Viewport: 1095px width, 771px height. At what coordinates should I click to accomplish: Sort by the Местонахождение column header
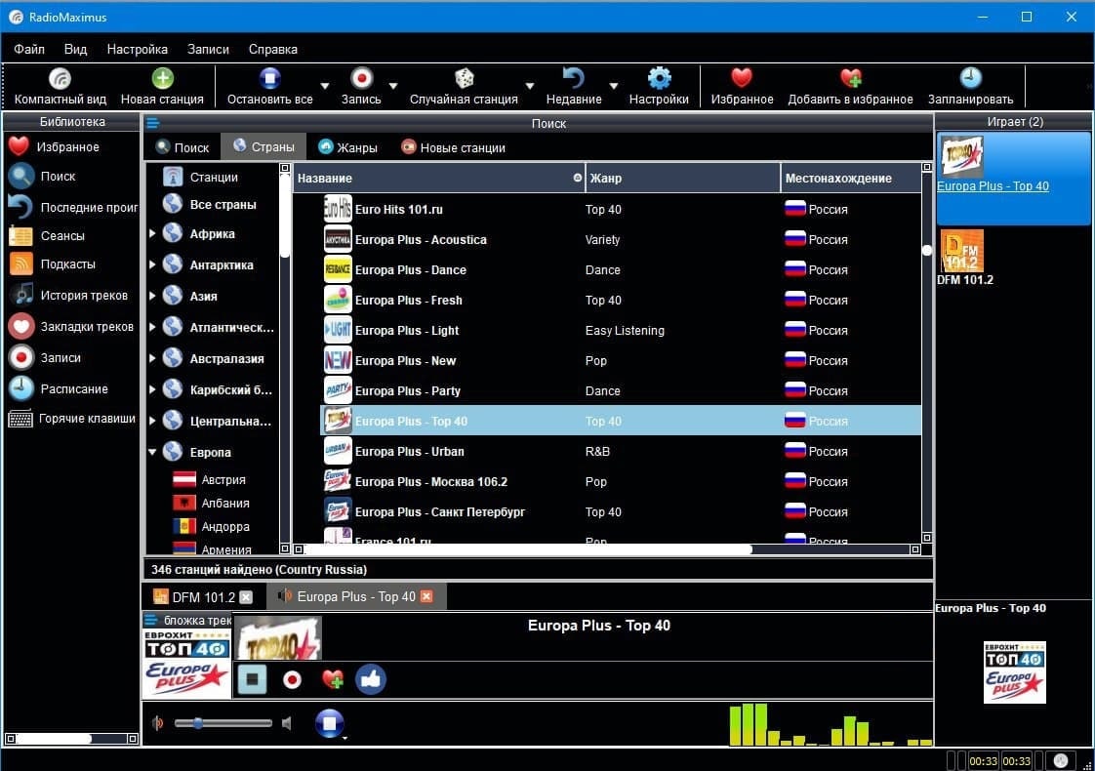[x=851, y=178]
